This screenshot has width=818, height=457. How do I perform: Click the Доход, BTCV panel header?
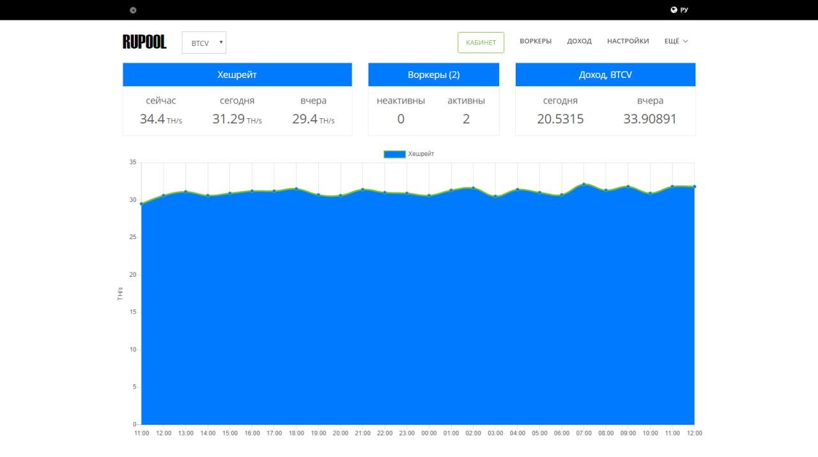pos(605,75)
